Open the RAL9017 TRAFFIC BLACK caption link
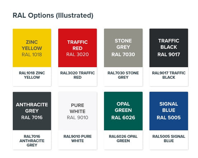Viewport: 198px width, 158px height. coord(169,75)
